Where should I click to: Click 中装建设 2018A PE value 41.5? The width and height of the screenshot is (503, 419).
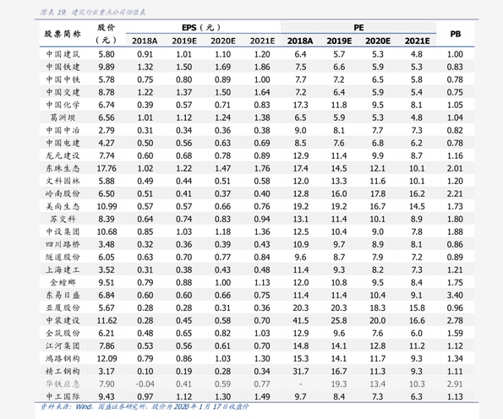[x=301, y=320]
